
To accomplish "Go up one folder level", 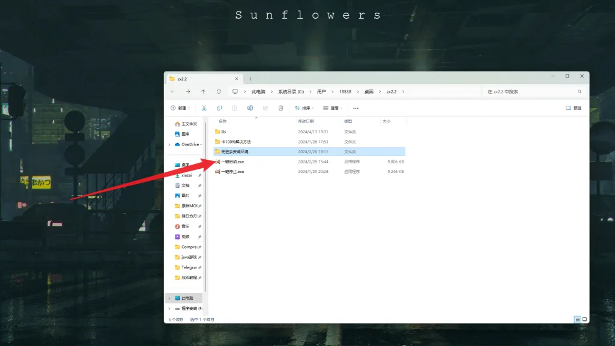I will coord(203,91).
